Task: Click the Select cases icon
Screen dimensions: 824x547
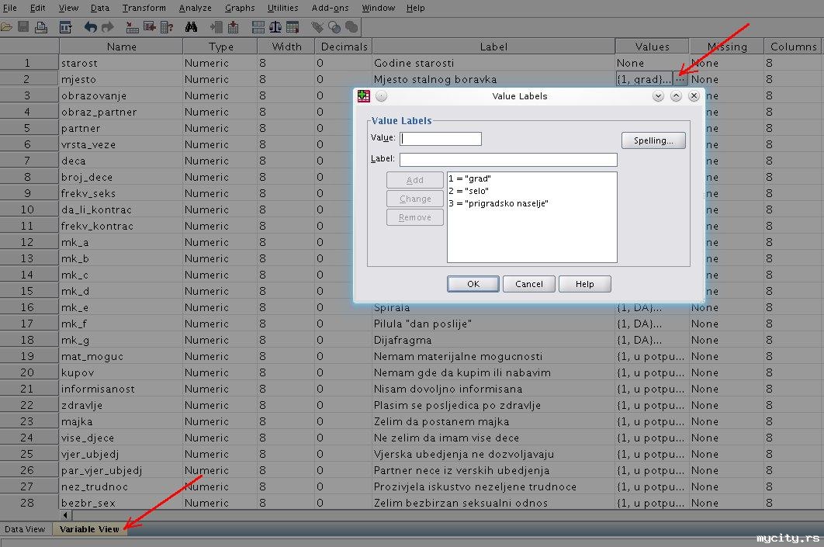Action: [x=293, y=27]
